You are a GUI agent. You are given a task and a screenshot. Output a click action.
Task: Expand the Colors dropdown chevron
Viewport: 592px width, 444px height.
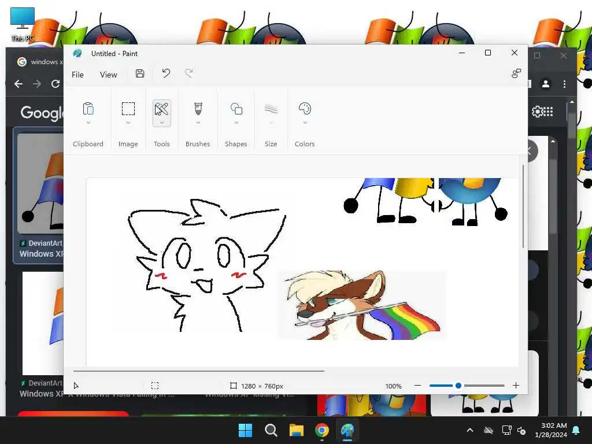point(305,123)
